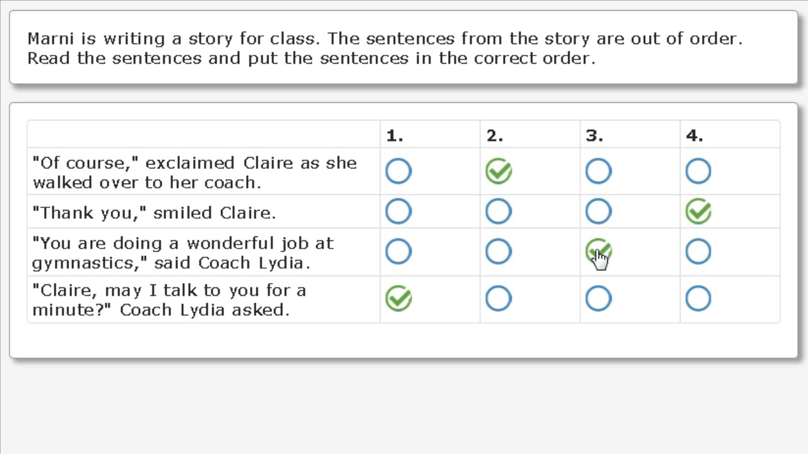Click checked position 4 for "Thank you" sentence
808x454 pixels.
click(698, 212)
